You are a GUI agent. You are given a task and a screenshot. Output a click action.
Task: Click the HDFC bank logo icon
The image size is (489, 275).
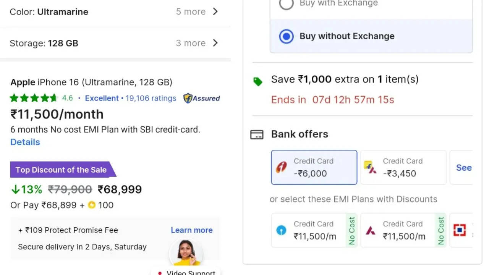point(460,230)
